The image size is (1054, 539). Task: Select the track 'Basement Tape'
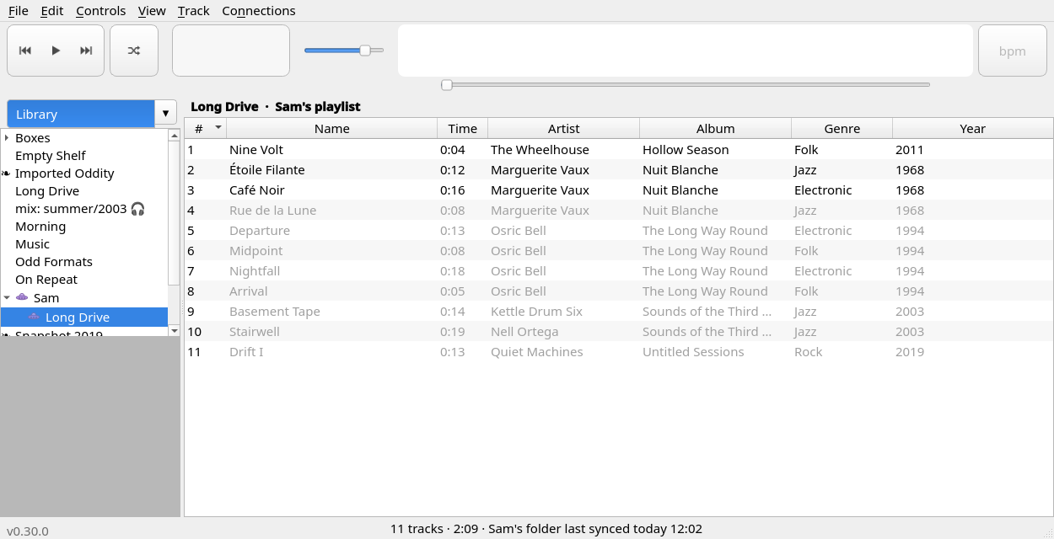tap(618, 312)
